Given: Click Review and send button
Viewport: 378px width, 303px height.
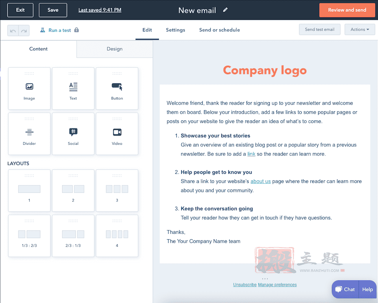Looking at the screenshot, I should click(347, 10).
